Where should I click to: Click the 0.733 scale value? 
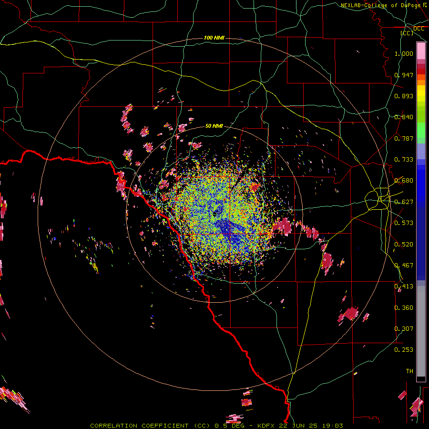[404, 160]
